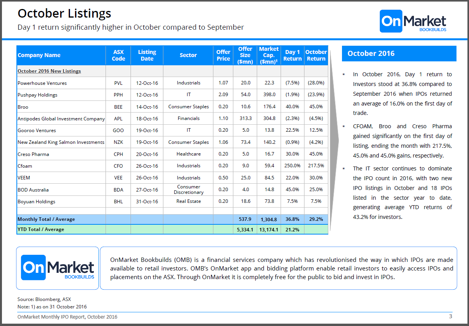Click the 18-Oct-16 listing date
469x326 pixels.
coord(147,118)
